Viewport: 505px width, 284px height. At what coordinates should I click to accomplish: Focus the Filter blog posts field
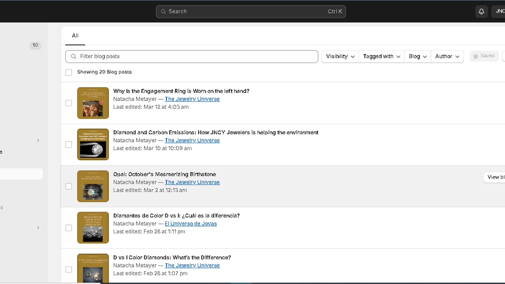click(x=196, y=57)
